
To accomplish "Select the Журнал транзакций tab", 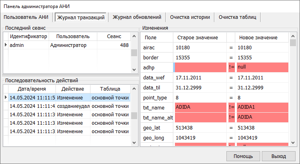I will [81, 18].
